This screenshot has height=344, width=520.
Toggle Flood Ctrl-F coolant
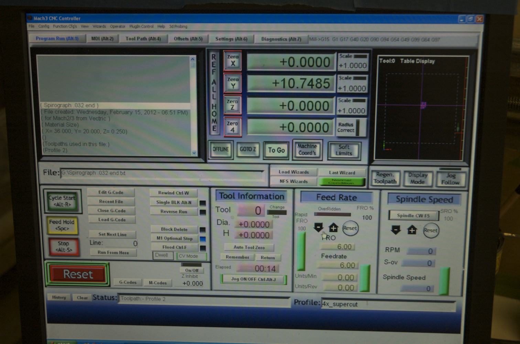pos(174,247)
